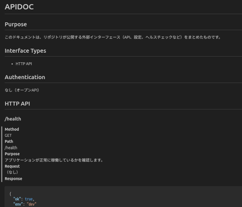Click the Purpose section heading

point(16,24)
